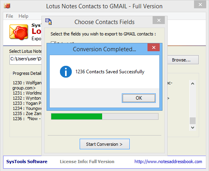Click OK in Conversion Completed dialog

139,98
